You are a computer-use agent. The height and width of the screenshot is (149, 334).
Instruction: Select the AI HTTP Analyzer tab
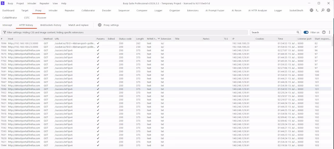[258, 10]
